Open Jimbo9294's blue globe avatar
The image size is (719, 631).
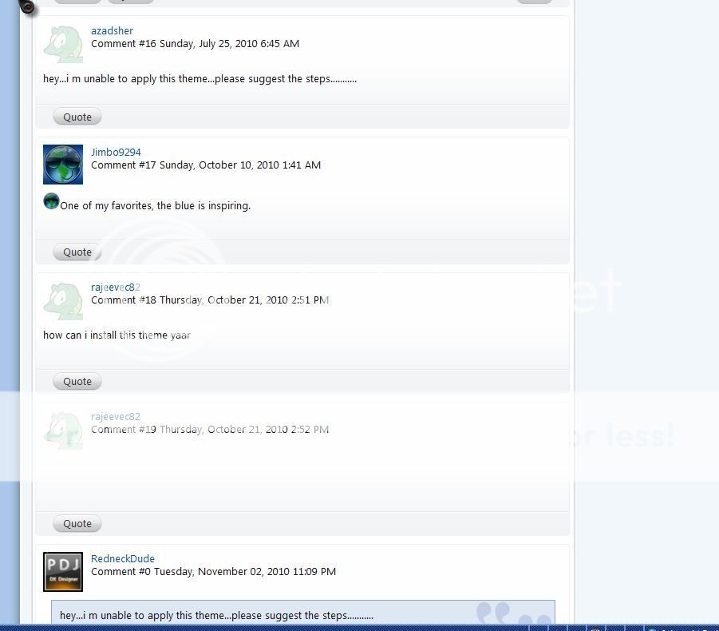coord(63,165)
